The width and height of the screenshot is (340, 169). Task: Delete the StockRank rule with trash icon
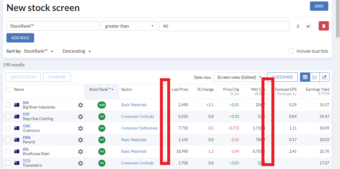[324, 26]
